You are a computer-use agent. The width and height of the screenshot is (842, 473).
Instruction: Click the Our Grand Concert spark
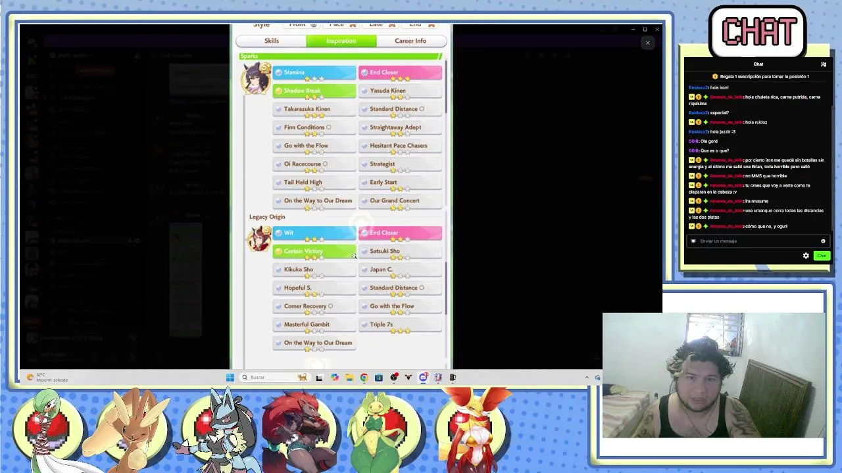tap(400, 202)
